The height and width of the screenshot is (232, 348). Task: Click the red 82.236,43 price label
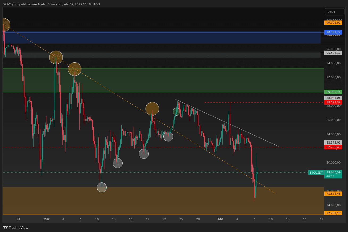pyautogui.click(x=333, y=147)
